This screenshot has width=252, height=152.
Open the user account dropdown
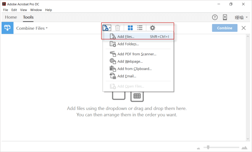[x=241, y=17]
